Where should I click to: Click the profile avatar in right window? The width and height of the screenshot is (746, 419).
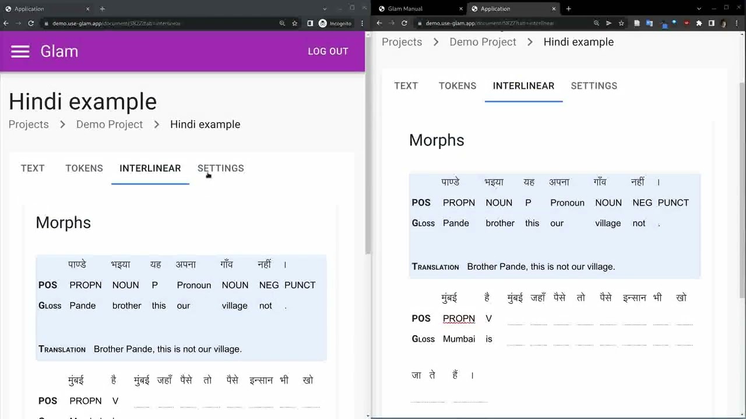[x=724, y=23]
